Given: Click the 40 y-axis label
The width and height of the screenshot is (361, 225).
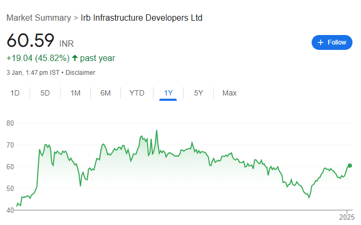Looking at the screenshot, I should 10,210.
